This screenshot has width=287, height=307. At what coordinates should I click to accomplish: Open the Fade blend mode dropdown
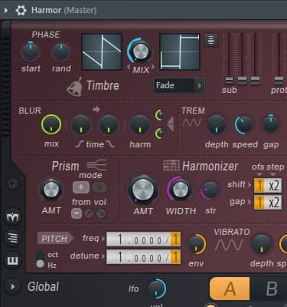[x=178, y=85]
